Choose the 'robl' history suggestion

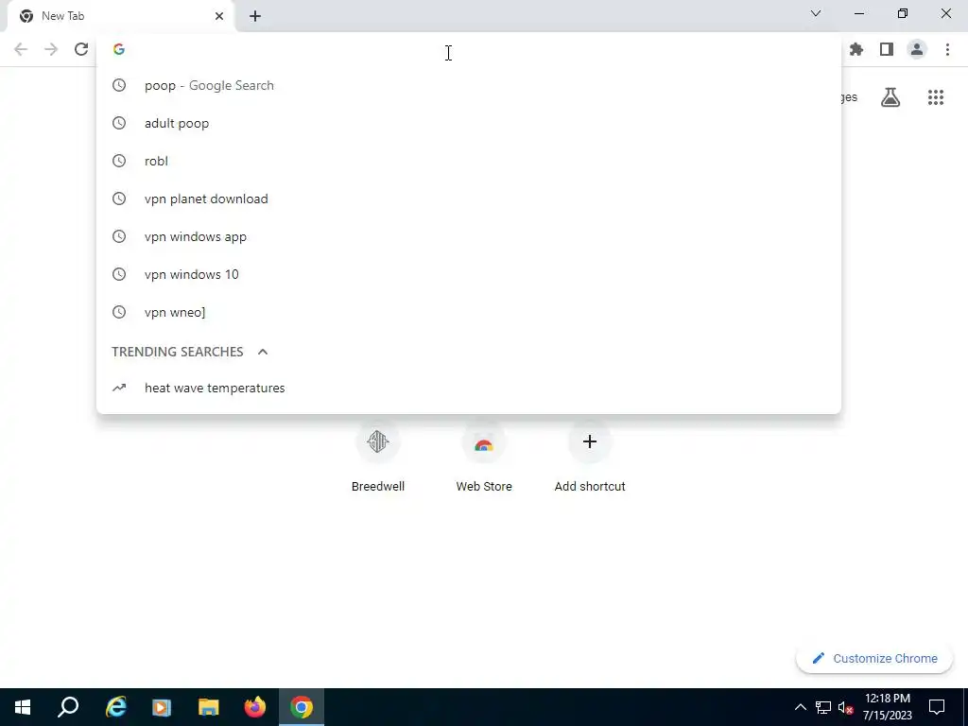pyautogui.click(x=469, y=161)
